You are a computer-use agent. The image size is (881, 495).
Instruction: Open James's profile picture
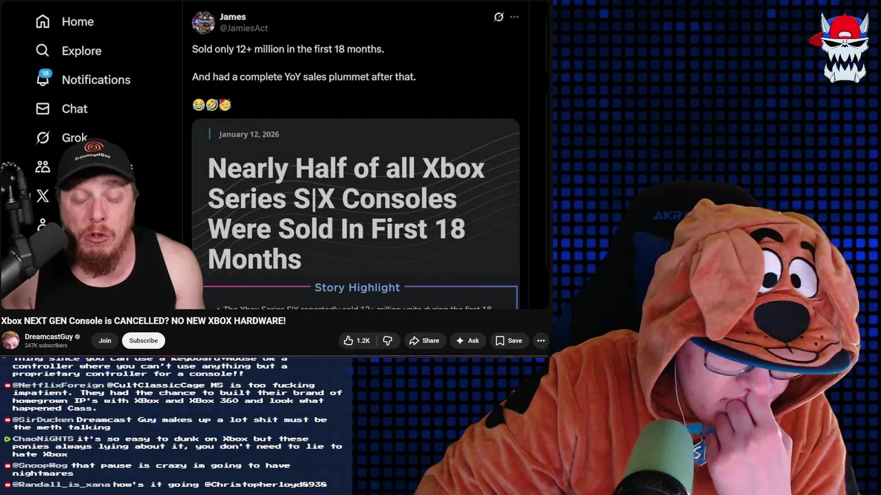[x=203, y=23]
